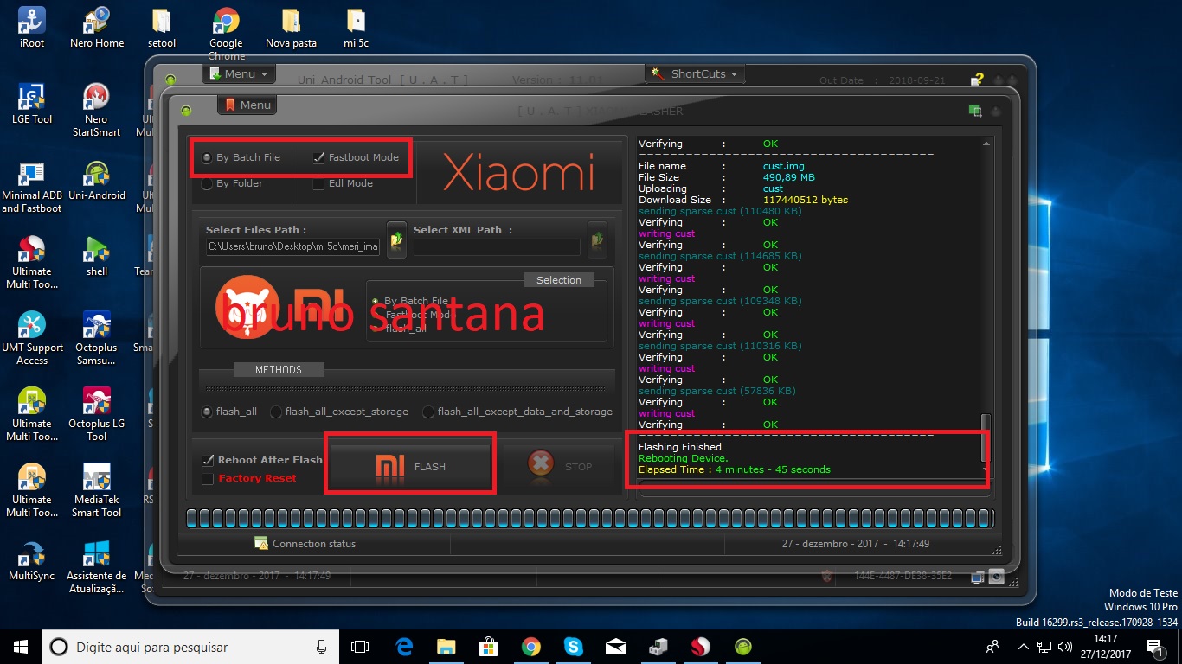Image resolution: width=1182 pixels, height=664 pixels.
Task: Open the Uni-Android Tool Menu dropdown
Action: [x=239, y=73]
